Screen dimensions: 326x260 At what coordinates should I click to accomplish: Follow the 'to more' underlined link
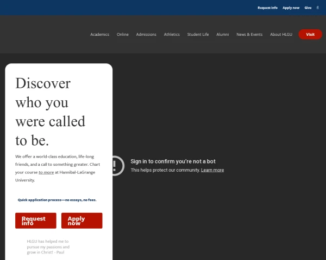coord(46,172)
